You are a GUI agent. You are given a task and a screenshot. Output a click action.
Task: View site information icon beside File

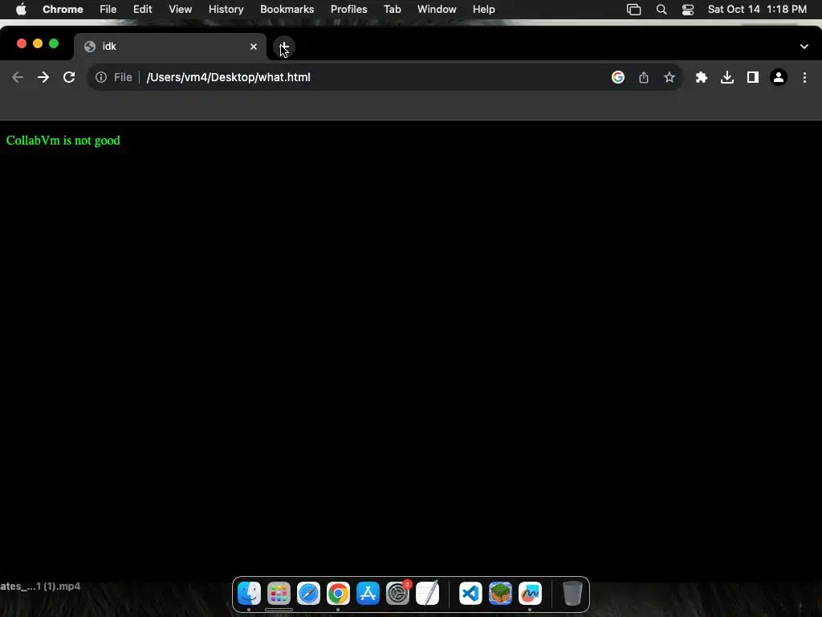click(101, 77)
